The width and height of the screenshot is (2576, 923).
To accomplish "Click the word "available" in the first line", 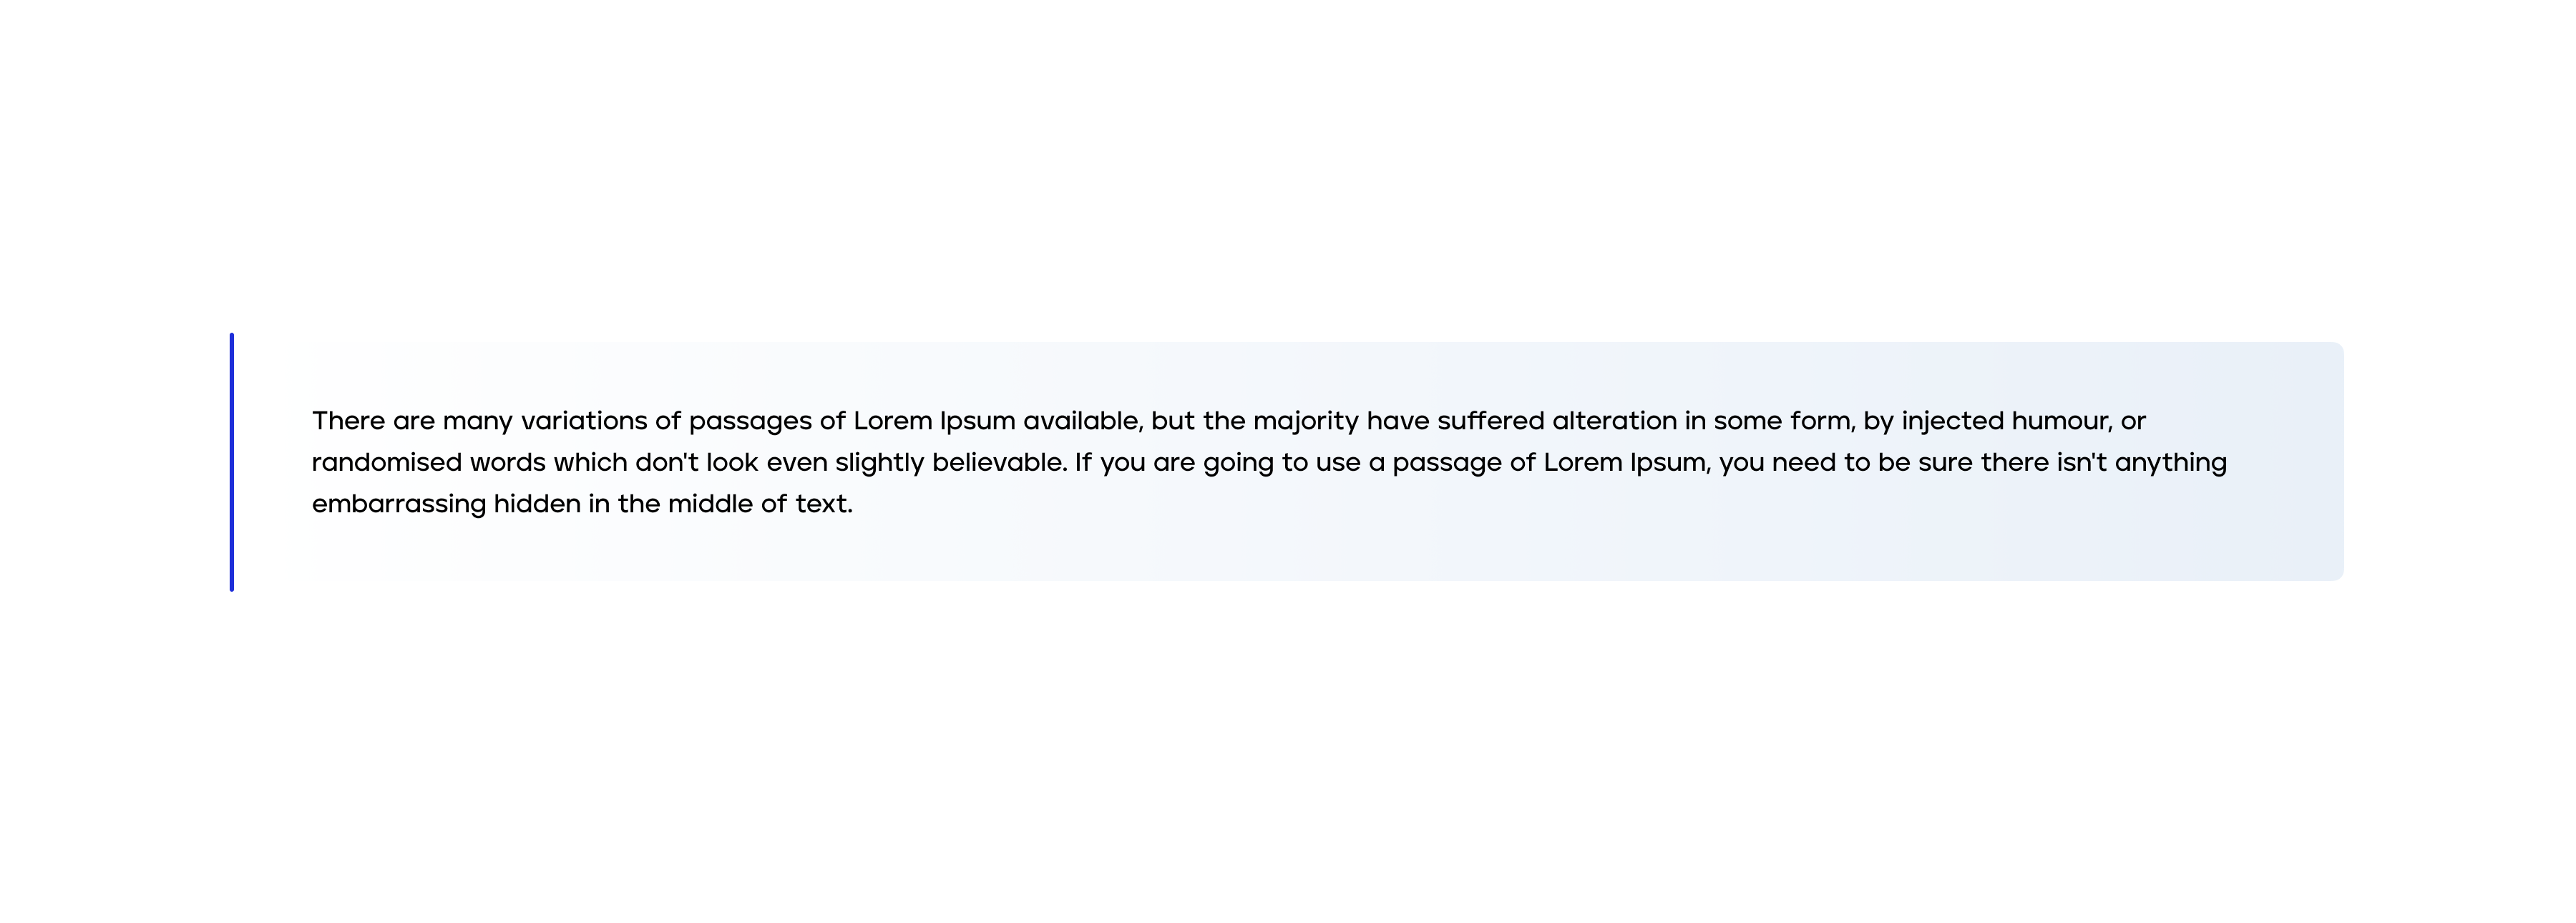I will coord(1081,421).
